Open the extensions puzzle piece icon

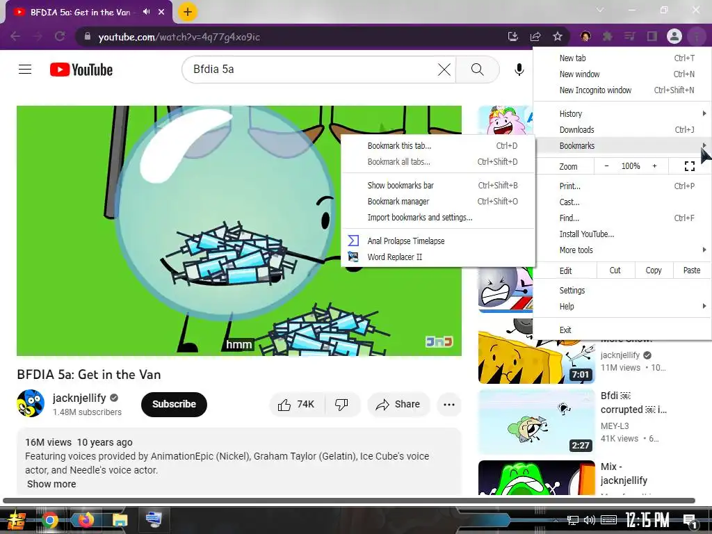point(607,36)
